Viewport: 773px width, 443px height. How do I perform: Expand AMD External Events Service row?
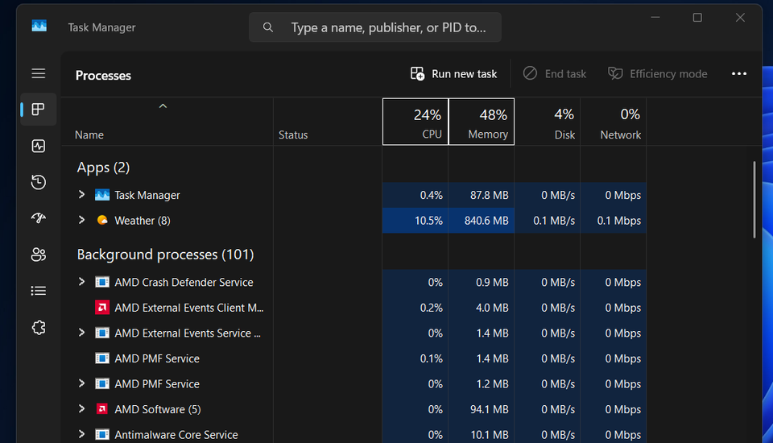[82, 333]
